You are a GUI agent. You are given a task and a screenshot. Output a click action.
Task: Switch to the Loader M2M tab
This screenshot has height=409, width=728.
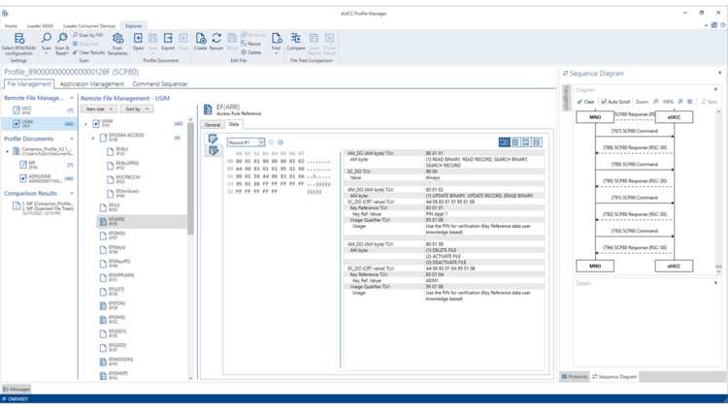pos(40,26)
